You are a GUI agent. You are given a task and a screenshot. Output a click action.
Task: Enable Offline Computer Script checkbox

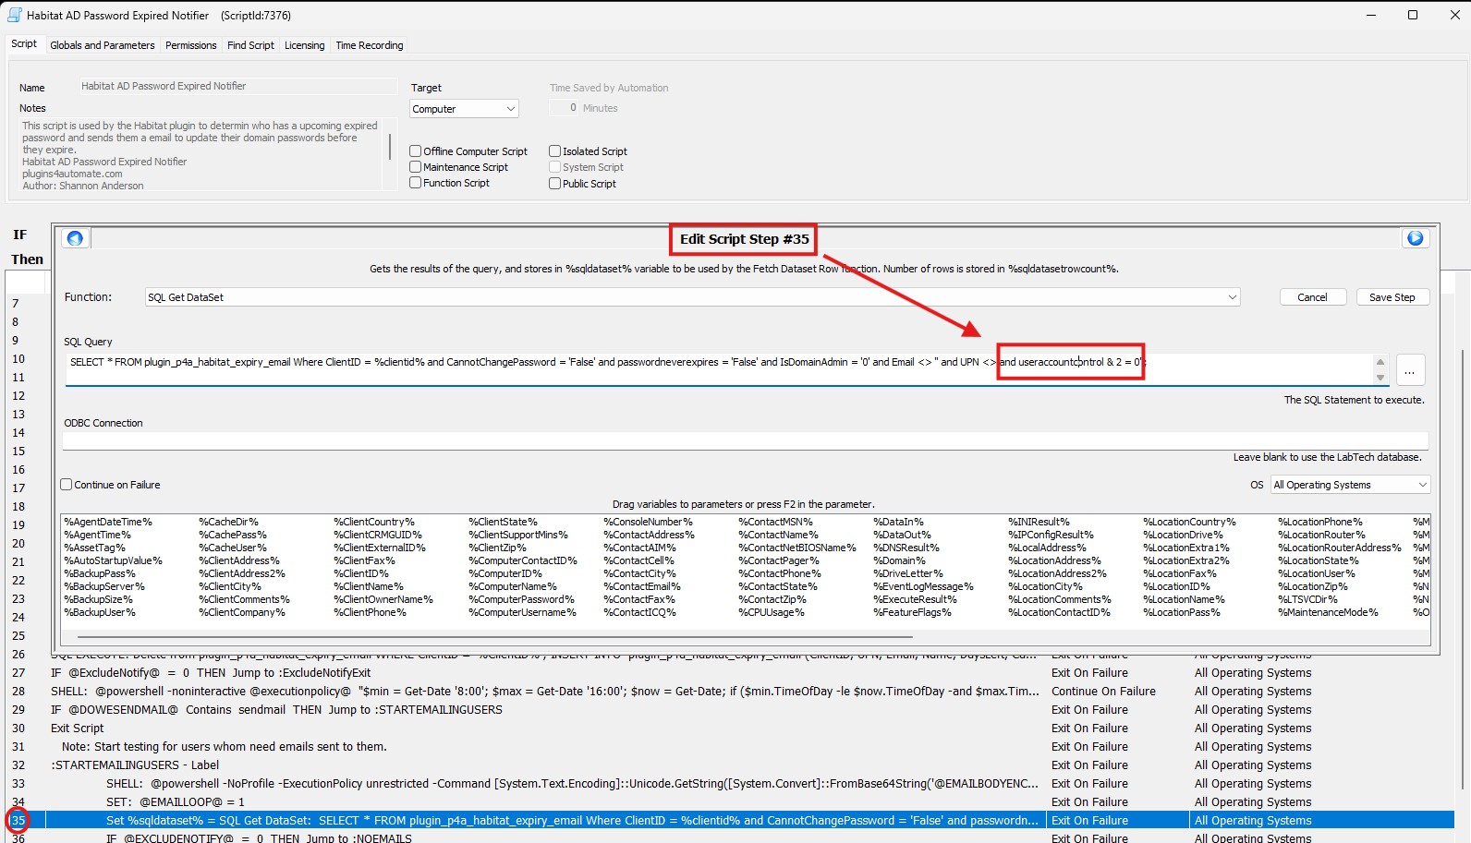tap(416, 151)
